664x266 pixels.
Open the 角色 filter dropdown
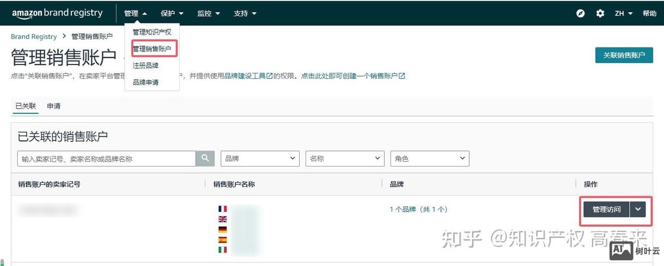tap(430, 159)
